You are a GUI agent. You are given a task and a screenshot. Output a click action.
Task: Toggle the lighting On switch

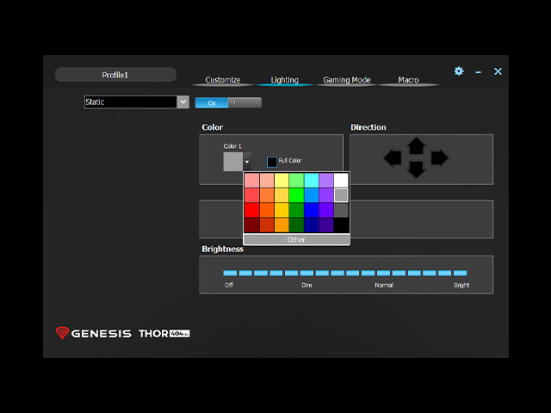tap(212, 103)
